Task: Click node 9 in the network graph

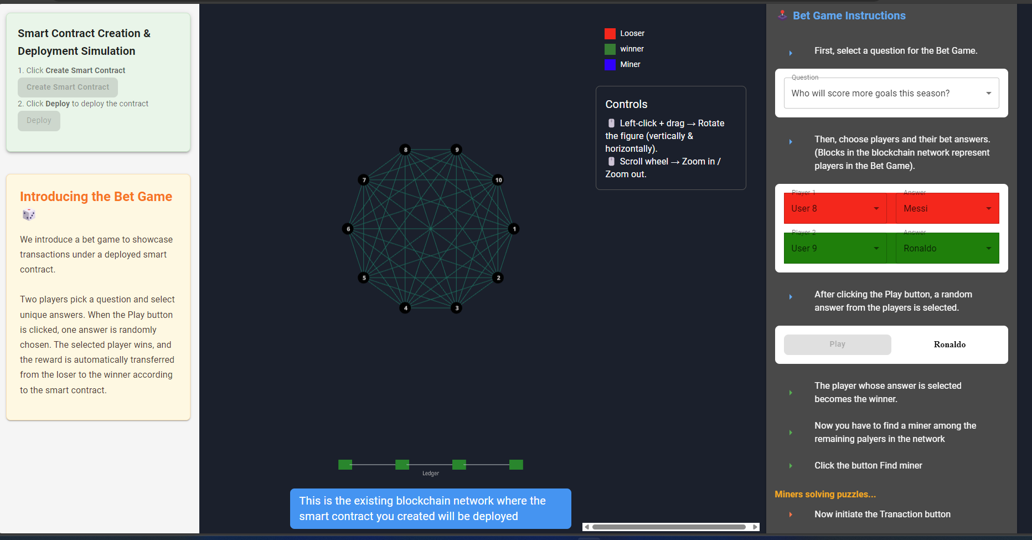Action: tap(456, 150)
